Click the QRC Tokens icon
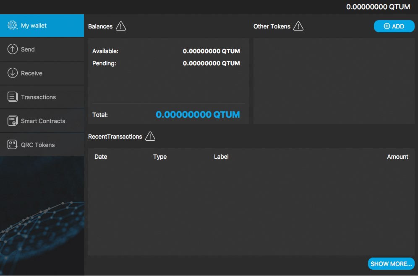The image size is (418, 276). [x=12, y=145]
